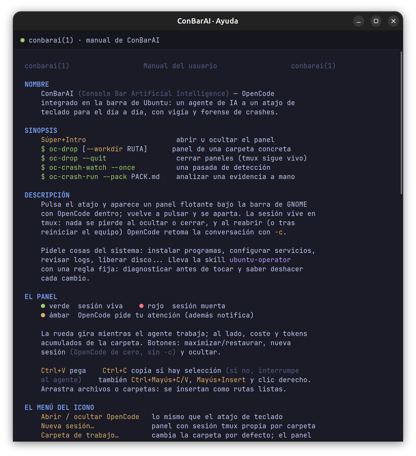Screen dimensions: 416x456
Task: Click the 'Abrir / ocultar OpenCode' menu entry text
Action: point(90,417)
